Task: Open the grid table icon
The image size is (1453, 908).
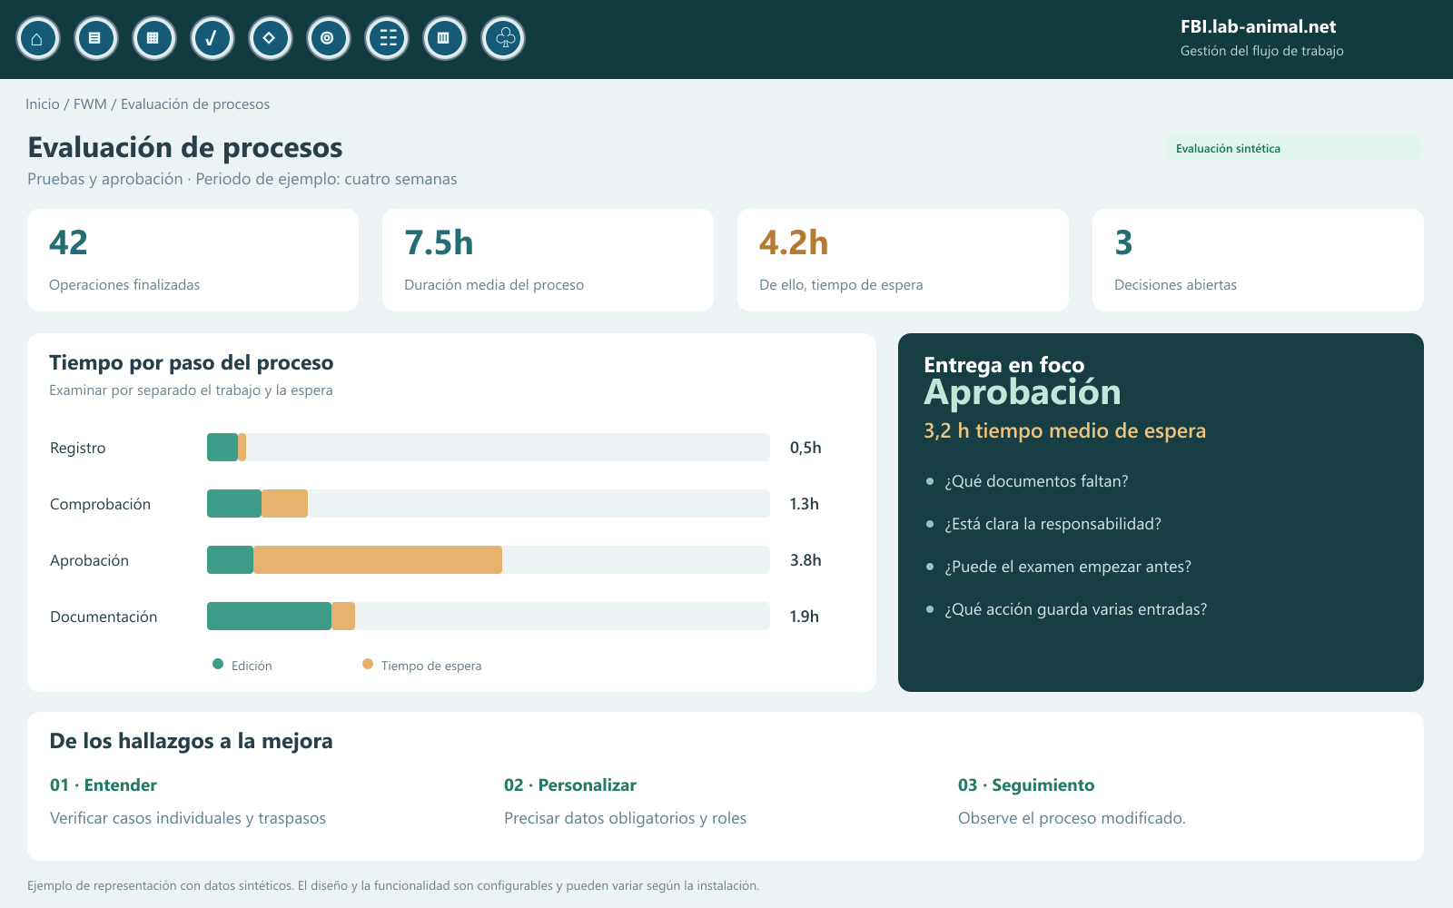Action: click(x=153, y=39)
